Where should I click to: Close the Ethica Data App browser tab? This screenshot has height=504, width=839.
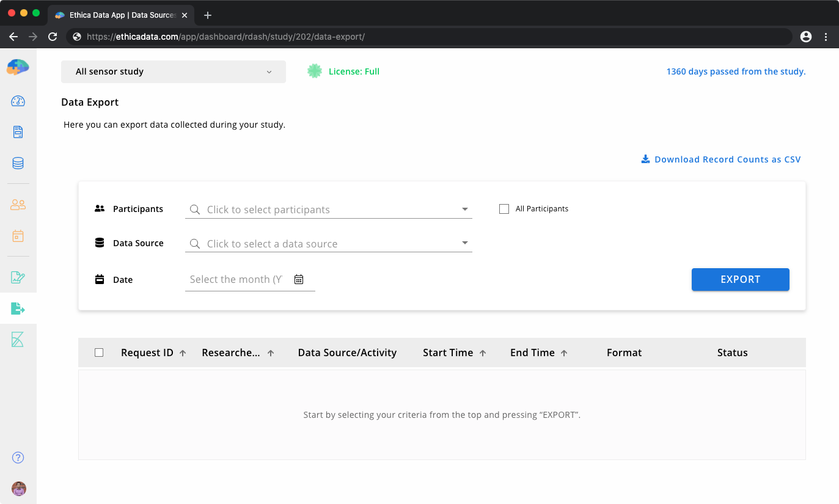tap(184, 15)
